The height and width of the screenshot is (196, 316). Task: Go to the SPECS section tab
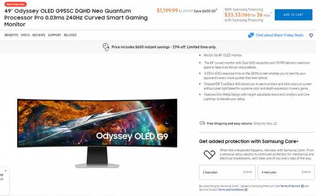coord(25,35)
